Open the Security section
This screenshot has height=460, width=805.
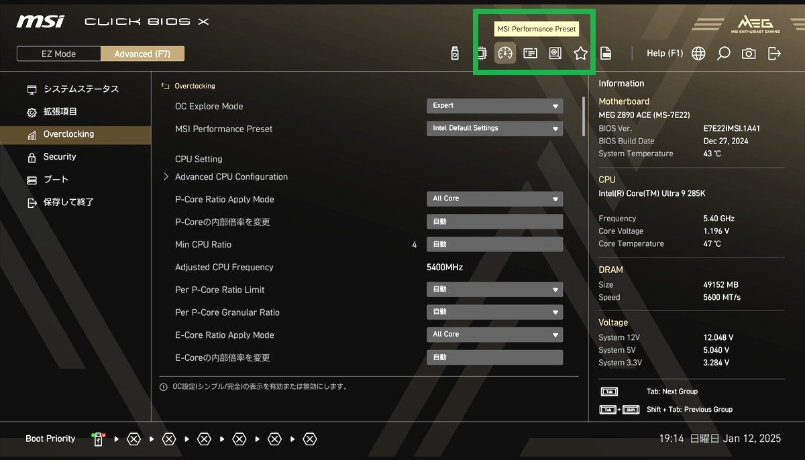click(75, 157)
